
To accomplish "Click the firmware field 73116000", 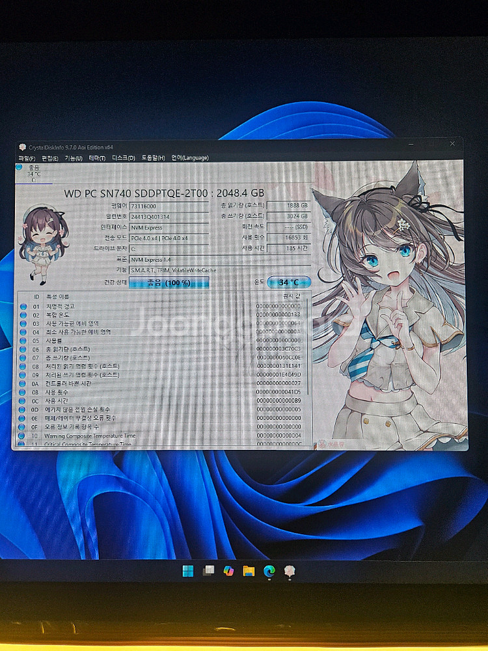I will 169,206.
